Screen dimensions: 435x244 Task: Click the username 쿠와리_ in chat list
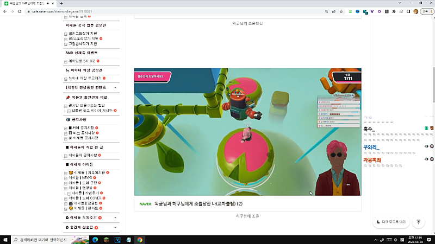click(371, 147)
